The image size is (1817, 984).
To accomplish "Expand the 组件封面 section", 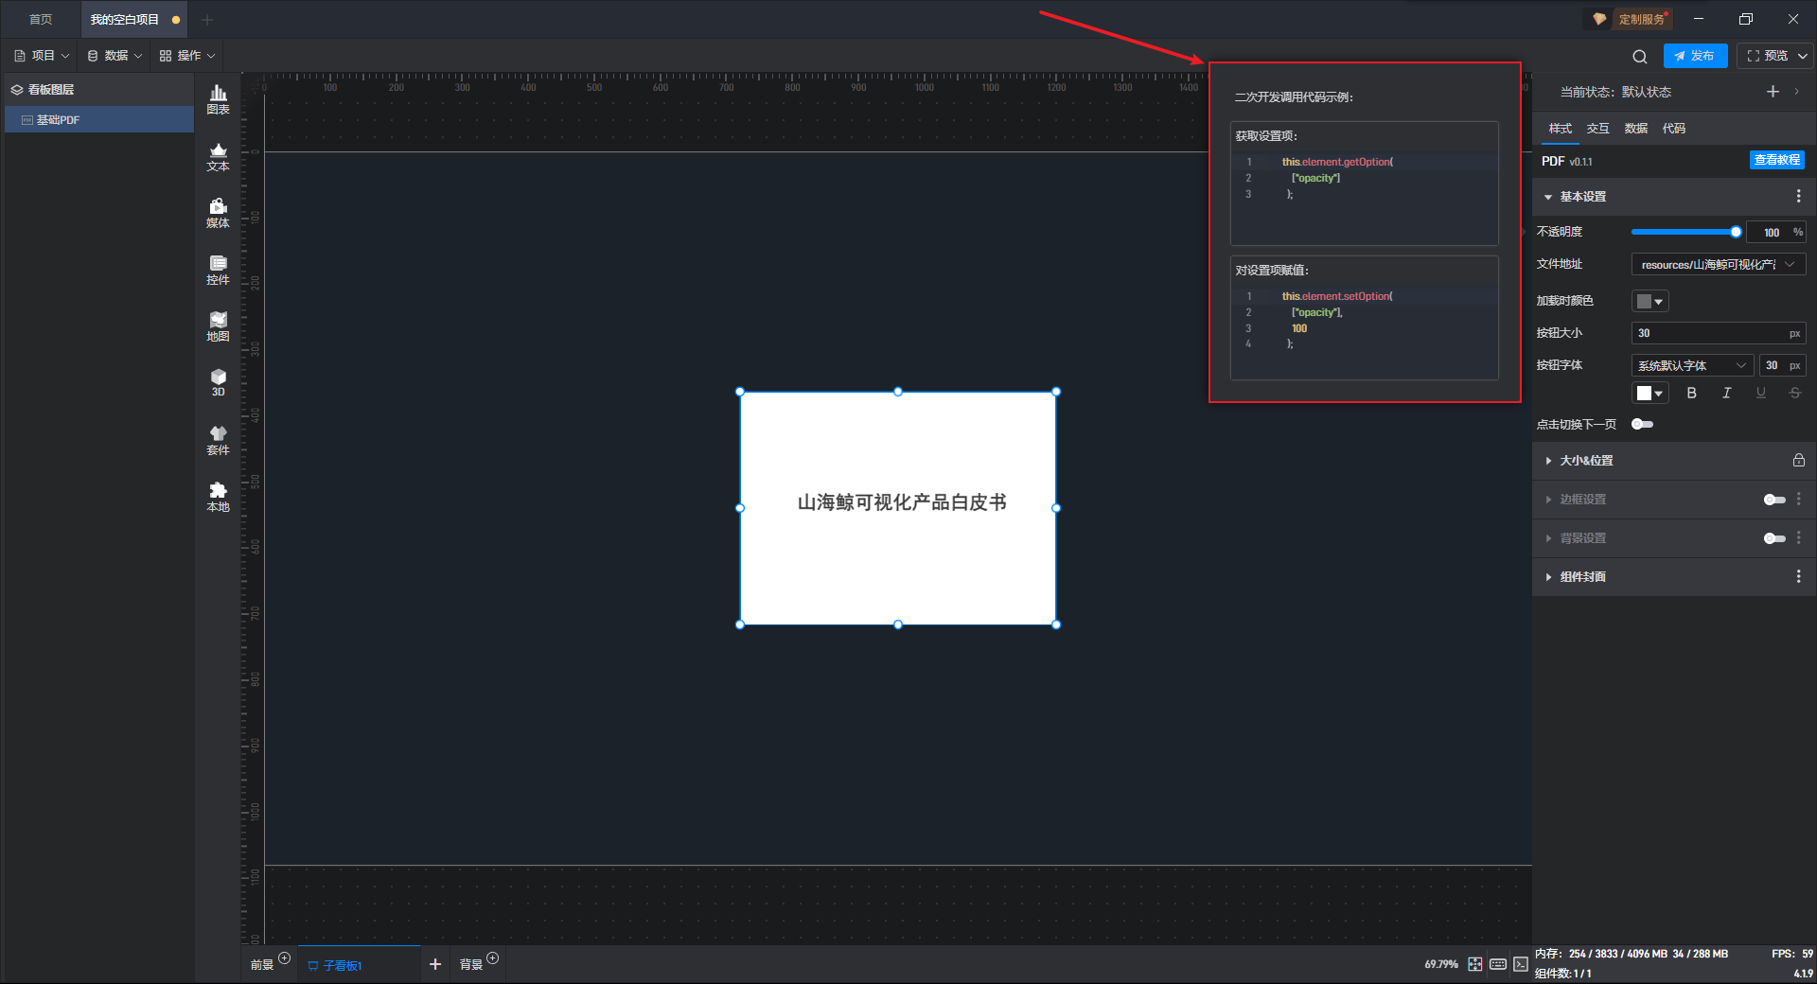I will tap(1582, 577).
